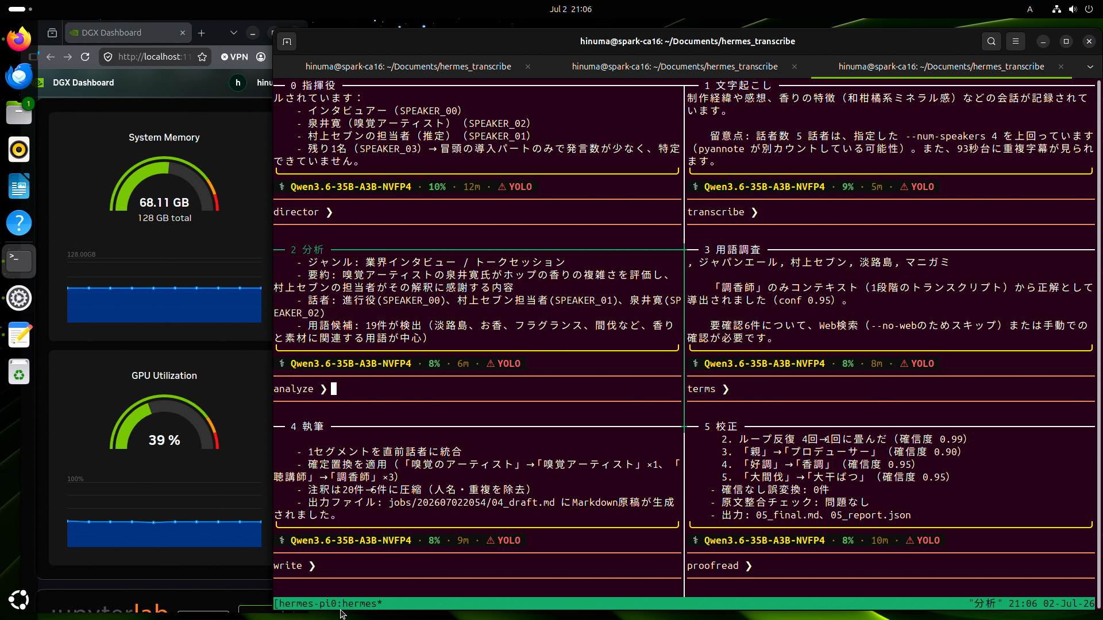Screen dimensions: 1103x620
Task: Click the System Memory gauge
Action: [x=164, y=184]
